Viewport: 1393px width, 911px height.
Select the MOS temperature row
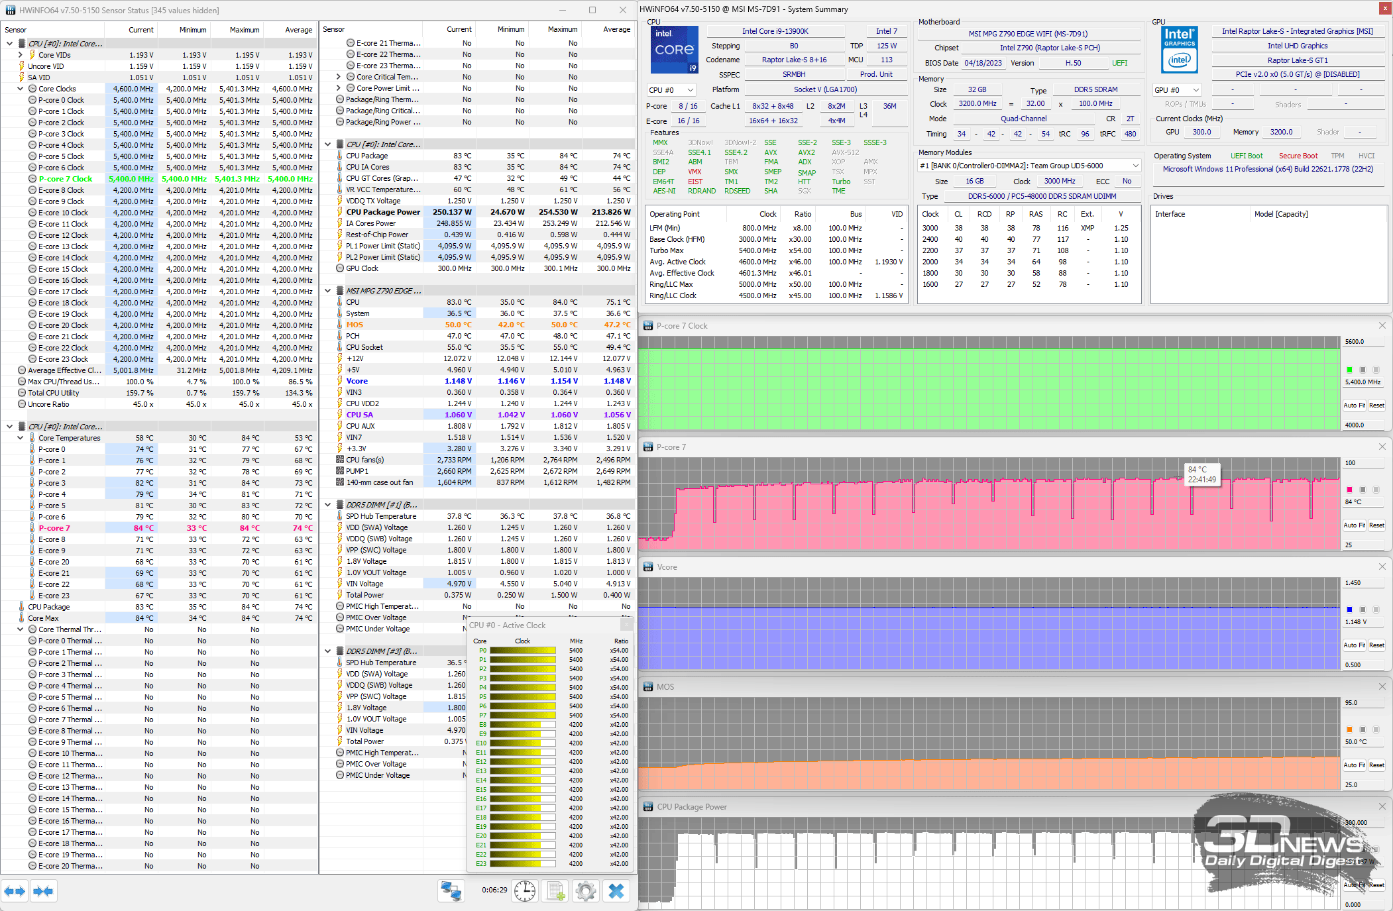(x=478, y=325)
